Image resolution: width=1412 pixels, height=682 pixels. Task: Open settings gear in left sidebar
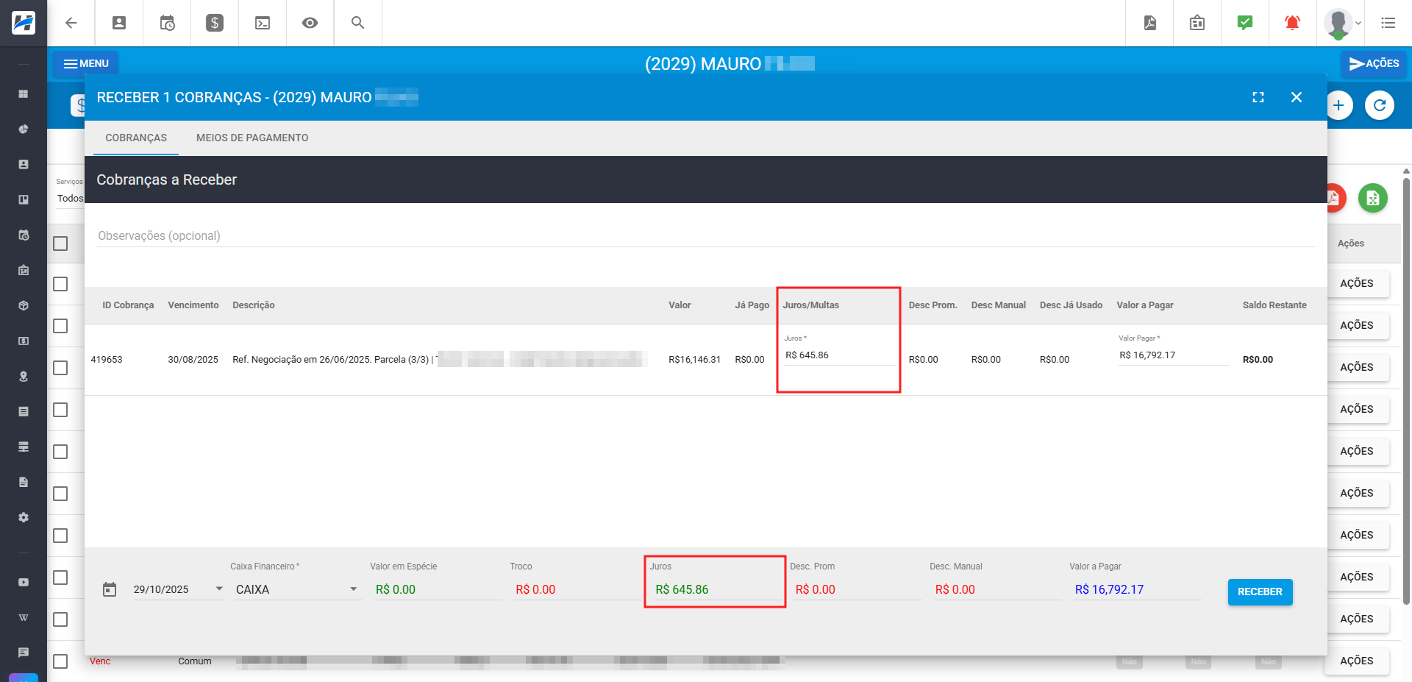tap(24, 517)
